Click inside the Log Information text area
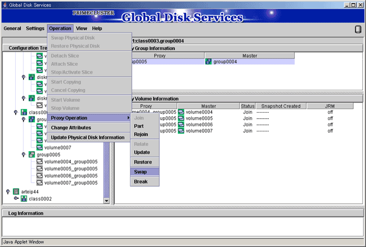 click(x=183, y=227)
